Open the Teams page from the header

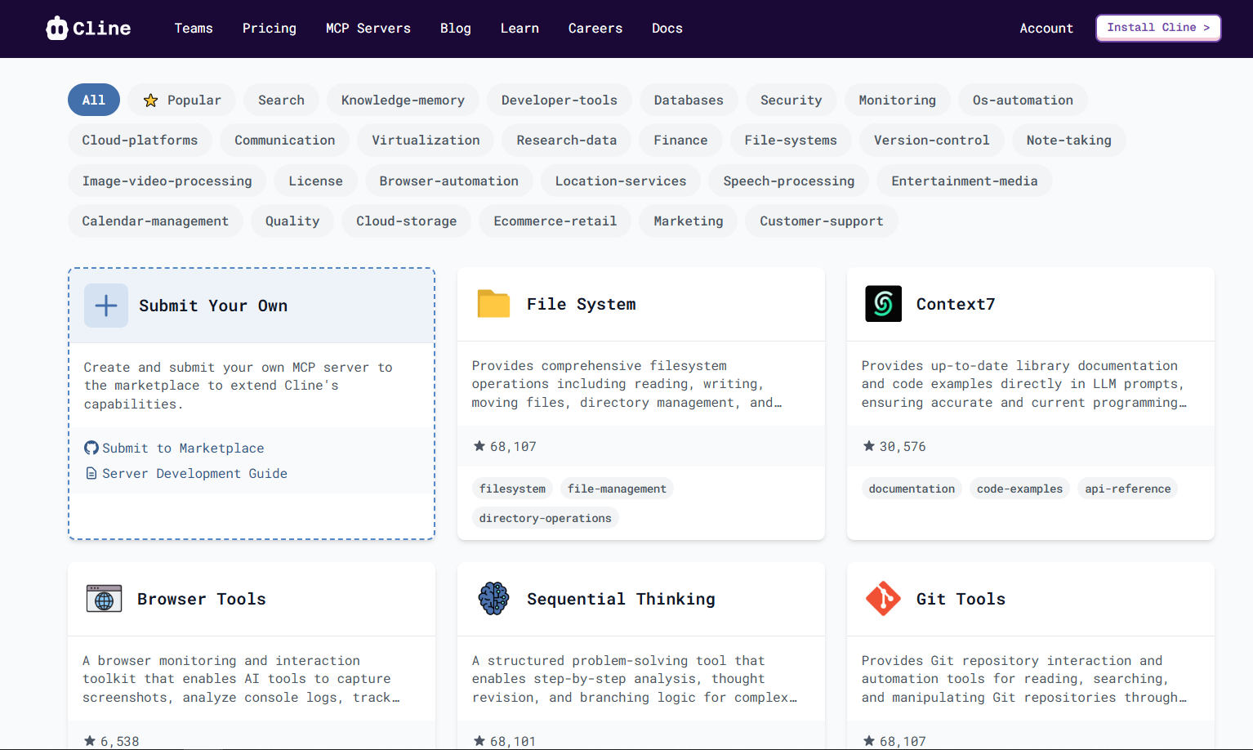pos(194,29)
